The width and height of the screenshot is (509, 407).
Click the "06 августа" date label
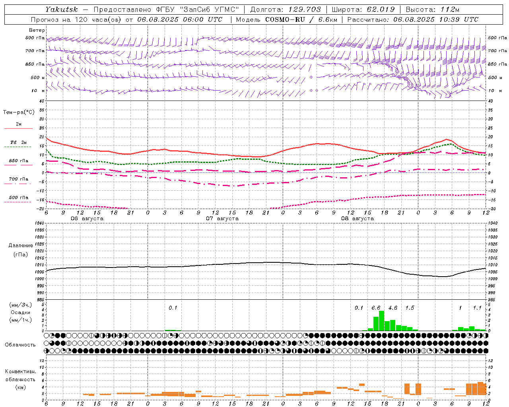(x=87, y=219)
